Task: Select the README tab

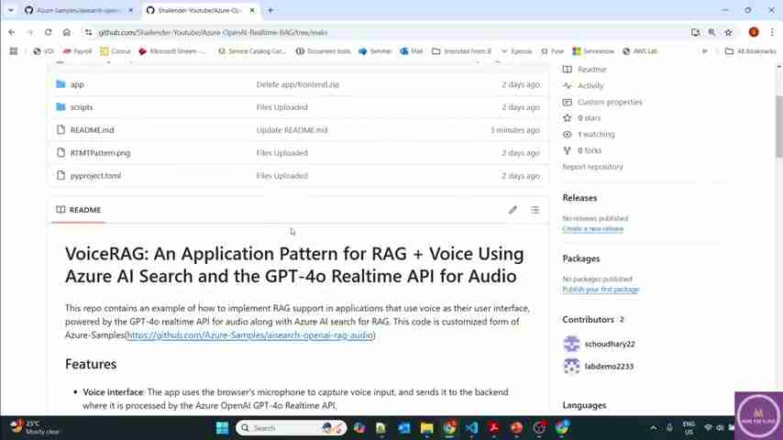Action: click(79, 210)
